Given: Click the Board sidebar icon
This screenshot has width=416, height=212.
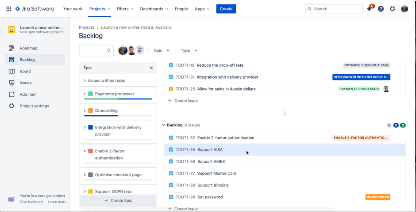Looking at the screenshot, I should pyautogui.click(x=12, y=71).
